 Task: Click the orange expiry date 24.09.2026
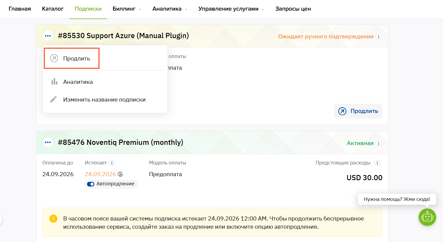[100, 174]
